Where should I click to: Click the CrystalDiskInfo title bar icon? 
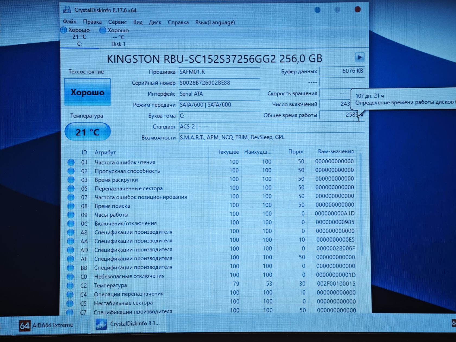click(67, 10)
